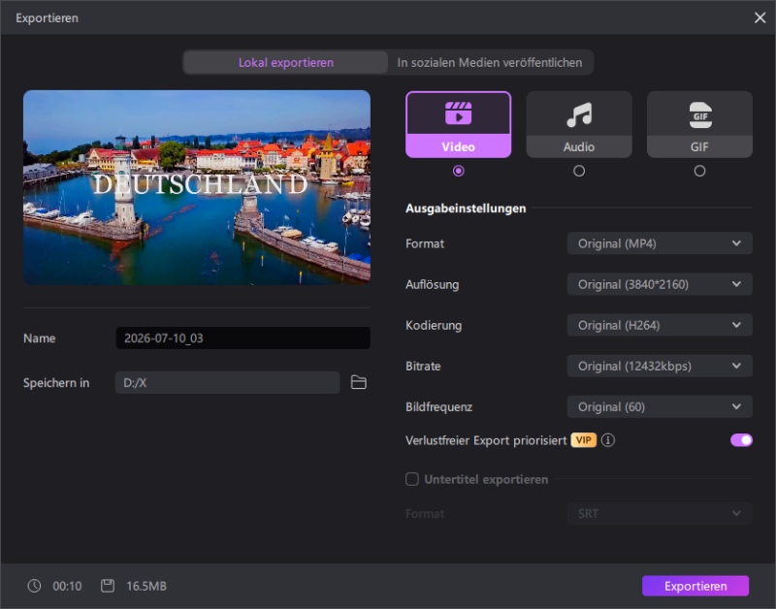Select the Audio export type card
The image size is (776, 609).
coord(579,125)
